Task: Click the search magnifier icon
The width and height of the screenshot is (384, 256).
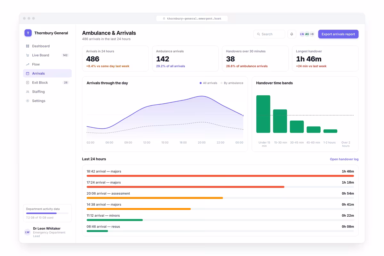Action: tap(259, 34)
